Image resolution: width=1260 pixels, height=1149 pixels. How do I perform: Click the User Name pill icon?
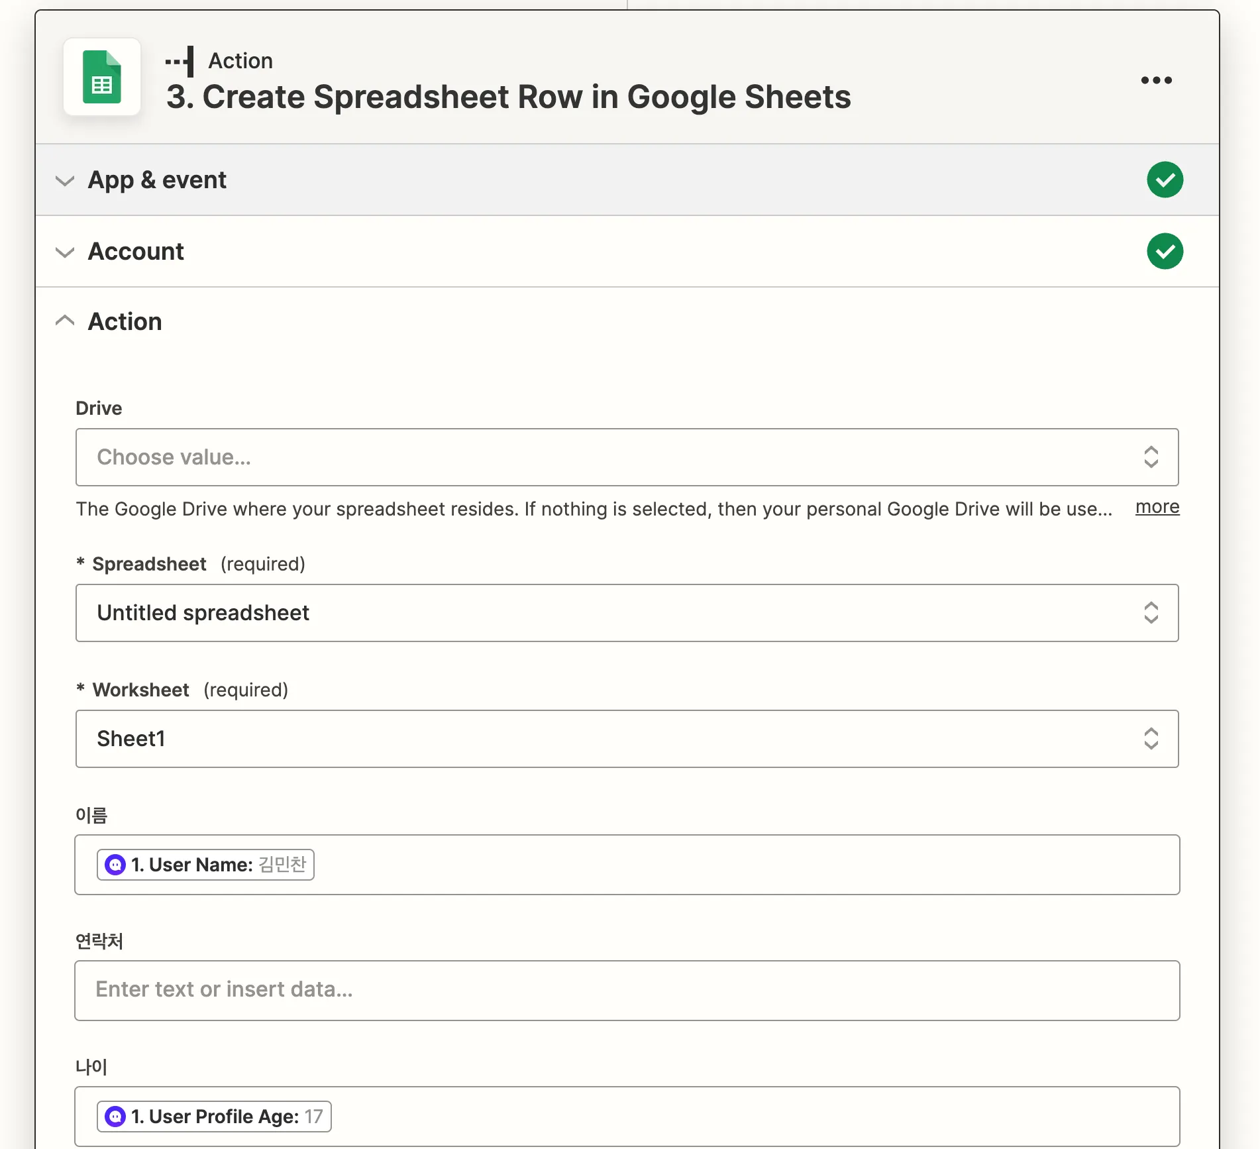click(x=115, y=865)
